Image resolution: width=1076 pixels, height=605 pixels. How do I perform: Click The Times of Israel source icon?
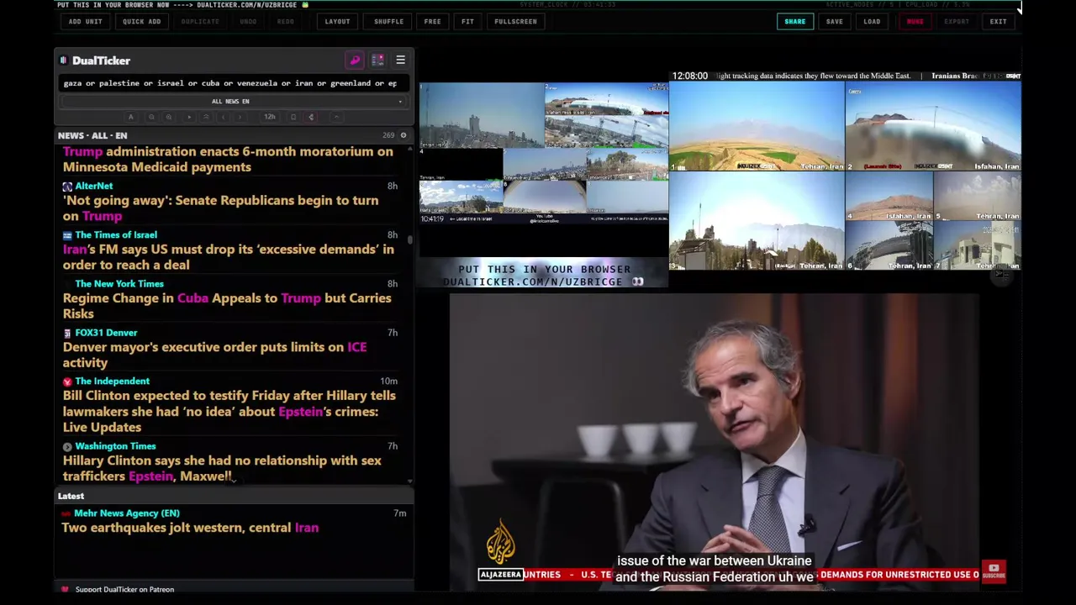coord(67,235)
